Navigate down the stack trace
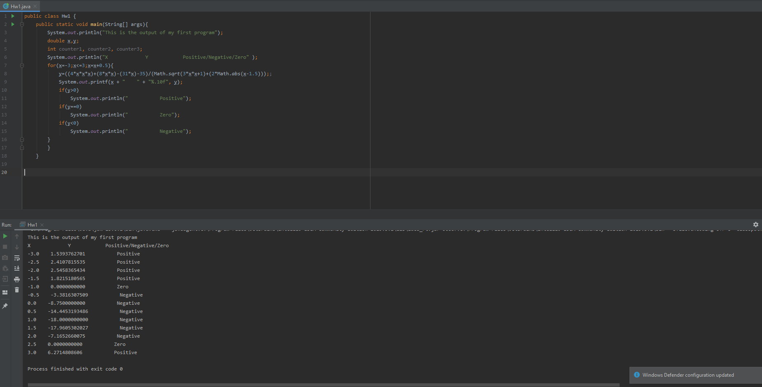This screenshot has height=387, width=762. click(17, 247)
